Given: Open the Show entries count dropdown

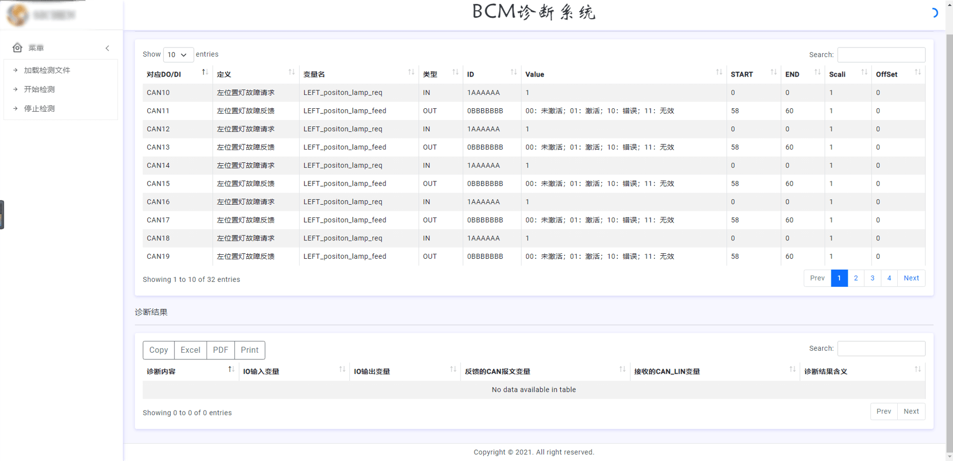Looking at the screenshot, I should pyautogui.click(x=178, y=55).
